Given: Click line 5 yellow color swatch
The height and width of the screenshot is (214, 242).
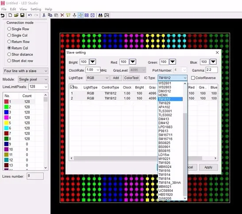Looking at the screenshot, I should [6, 123].
